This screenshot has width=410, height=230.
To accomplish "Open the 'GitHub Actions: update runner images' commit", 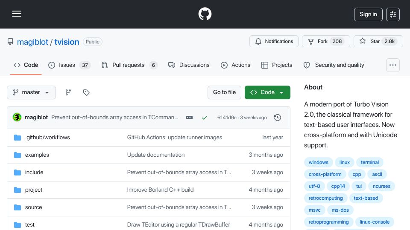I will [174, 138].
